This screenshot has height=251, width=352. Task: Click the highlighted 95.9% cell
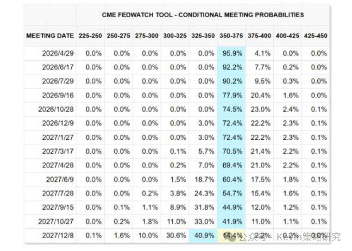pyautogui.click(x=232, y=53)
